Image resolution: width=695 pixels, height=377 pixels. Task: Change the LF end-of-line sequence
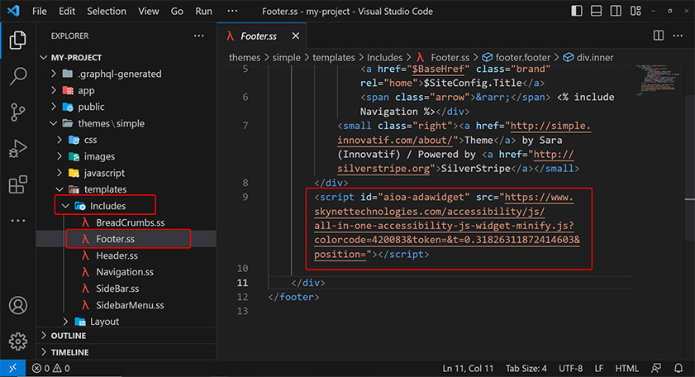click(599, 368)
